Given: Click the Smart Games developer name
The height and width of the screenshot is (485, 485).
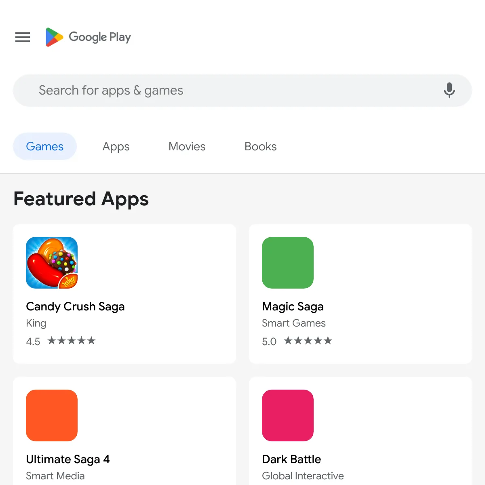Looking at the screenshot, I should click(x=294, y=323).
